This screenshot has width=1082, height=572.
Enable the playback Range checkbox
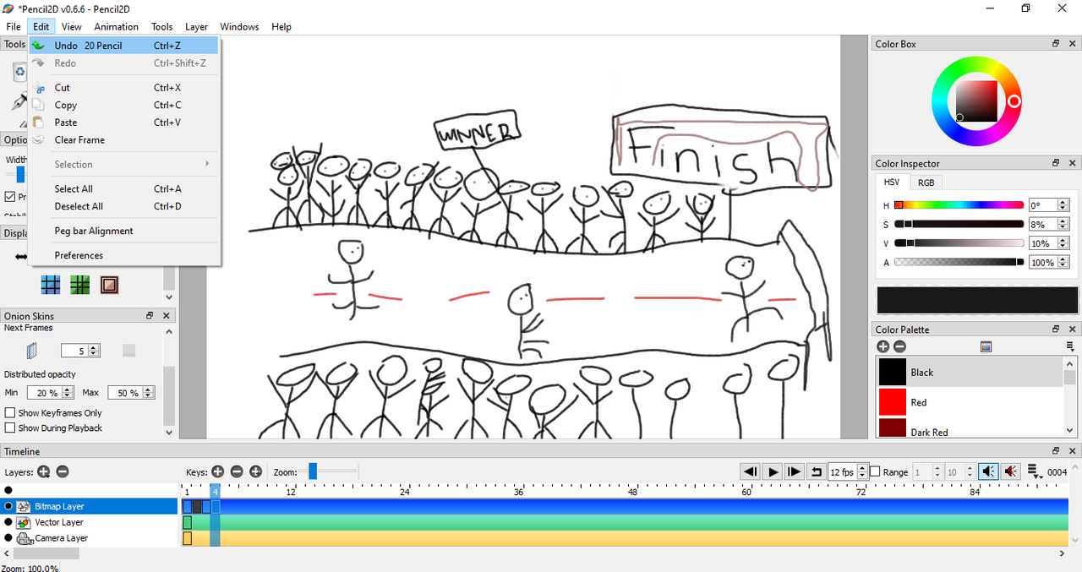(x=875, y=472)
